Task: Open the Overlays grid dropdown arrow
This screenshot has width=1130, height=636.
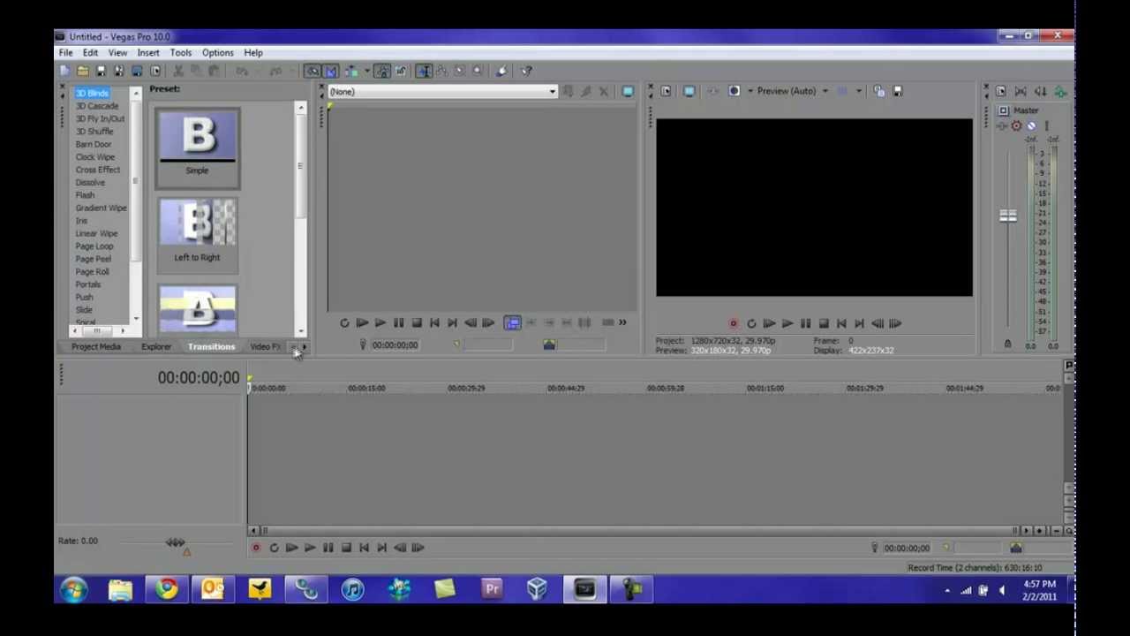Action: [x=858, y=92]
